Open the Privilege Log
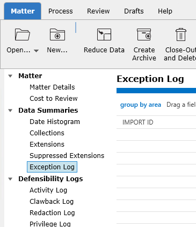Screen dimensions: 196x227 click(x=50, y=224)
